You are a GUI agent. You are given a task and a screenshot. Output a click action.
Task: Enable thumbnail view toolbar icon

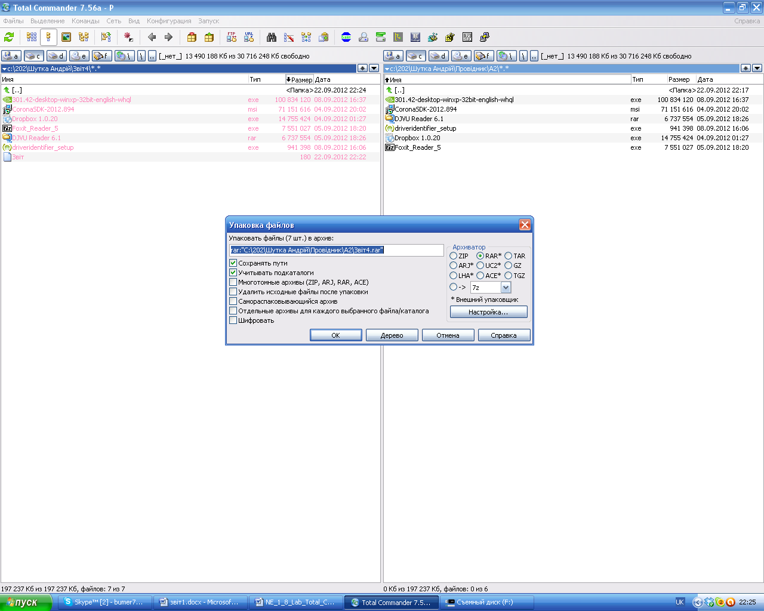[x=66, y=37]
